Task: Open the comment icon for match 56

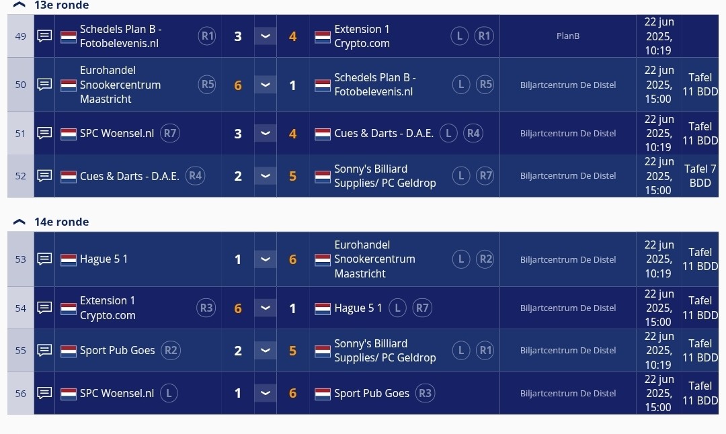Action: (44, 393)
